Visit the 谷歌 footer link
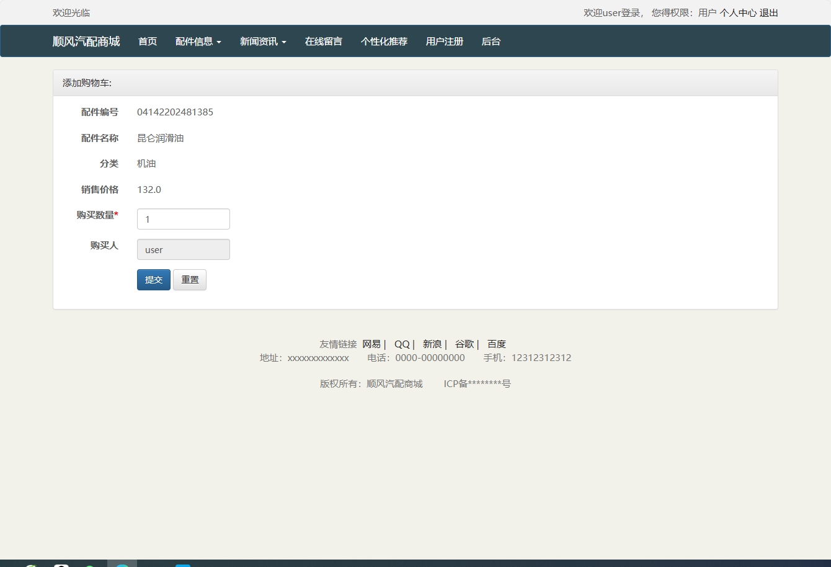This screenshot has height=567, width=831. [464, 344]
